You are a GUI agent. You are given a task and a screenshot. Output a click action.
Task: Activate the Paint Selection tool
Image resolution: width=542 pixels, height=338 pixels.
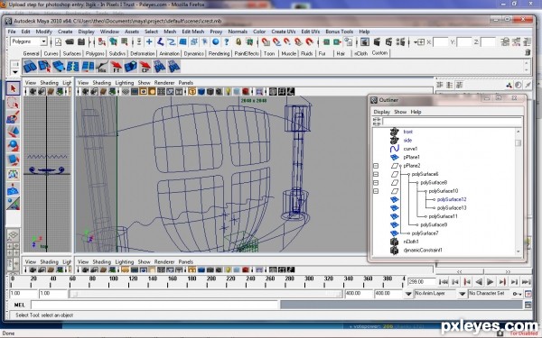point(13,117)
